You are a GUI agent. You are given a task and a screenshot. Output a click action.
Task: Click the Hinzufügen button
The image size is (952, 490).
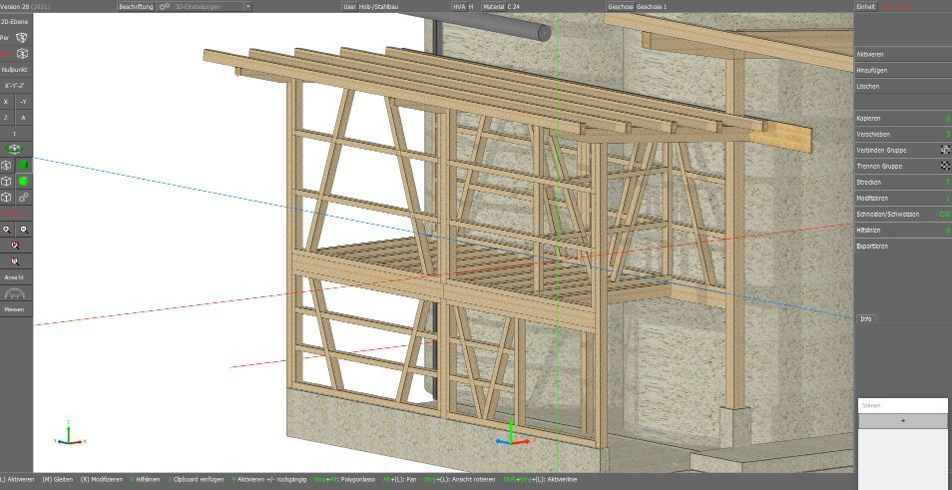point(871,70)
